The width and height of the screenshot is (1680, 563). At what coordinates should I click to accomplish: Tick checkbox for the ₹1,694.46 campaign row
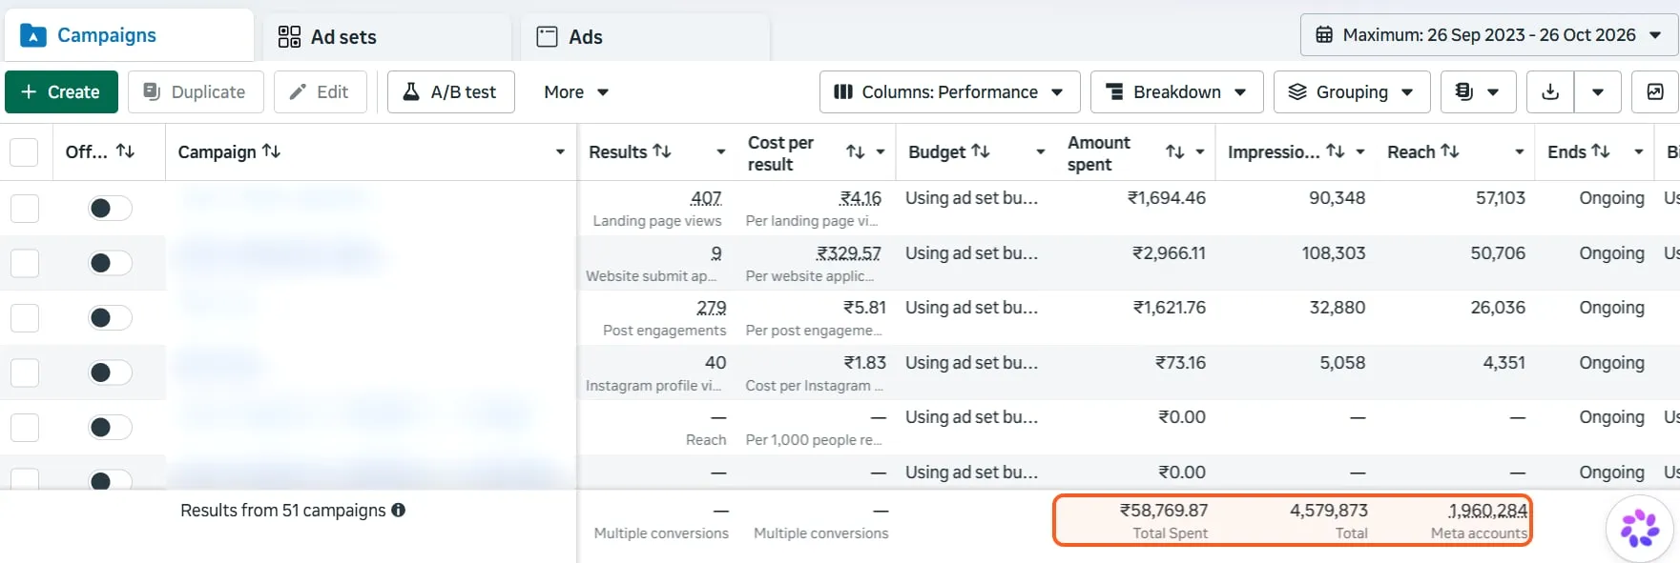(x=24, y=209)
